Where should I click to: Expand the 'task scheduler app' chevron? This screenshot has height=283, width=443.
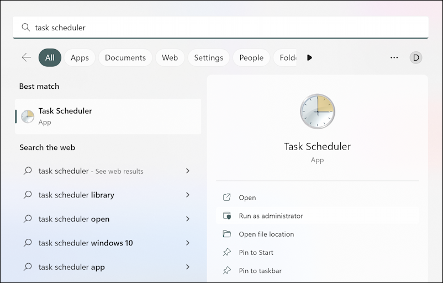pyautogui.click(x=188, y=266)
